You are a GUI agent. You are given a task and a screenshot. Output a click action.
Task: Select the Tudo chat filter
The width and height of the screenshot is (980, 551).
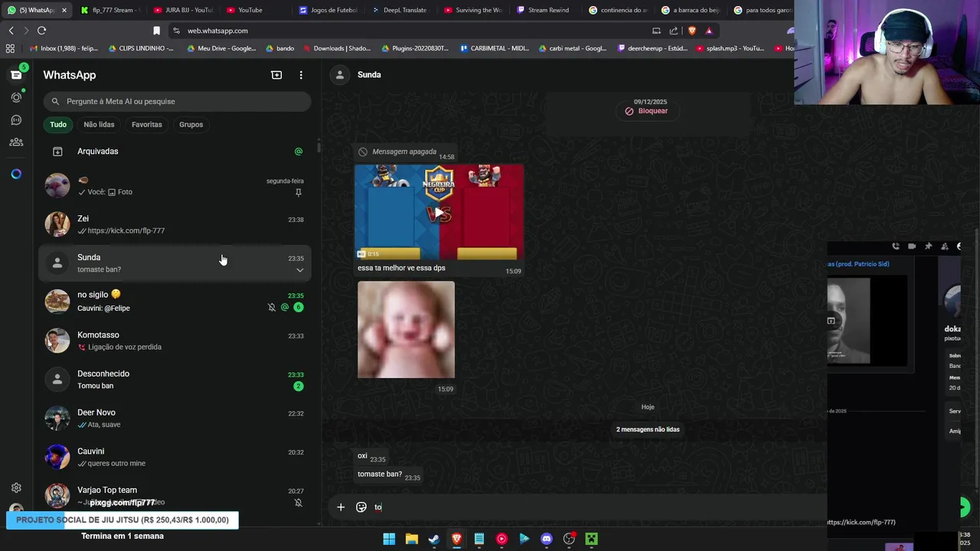tap(58, 124)
